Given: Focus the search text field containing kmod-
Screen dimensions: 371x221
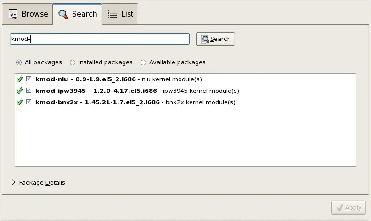Looking at the screenshot, I should click(99, 39).
